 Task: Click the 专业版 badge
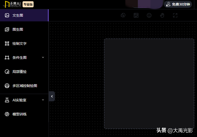point(28,4)
